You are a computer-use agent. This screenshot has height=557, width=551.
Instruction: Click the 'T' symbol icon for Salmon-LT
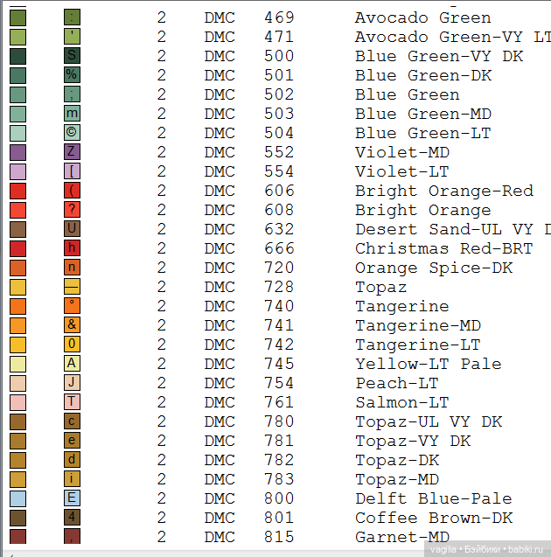[72, 402]
